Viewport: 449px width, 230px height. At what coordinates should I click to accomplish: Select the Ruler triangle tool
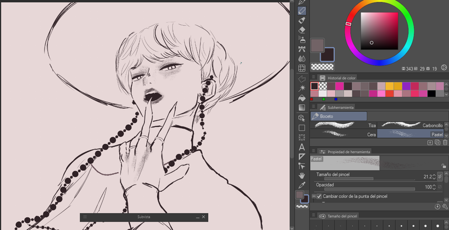pyautogui.click(x=302, y=157)
